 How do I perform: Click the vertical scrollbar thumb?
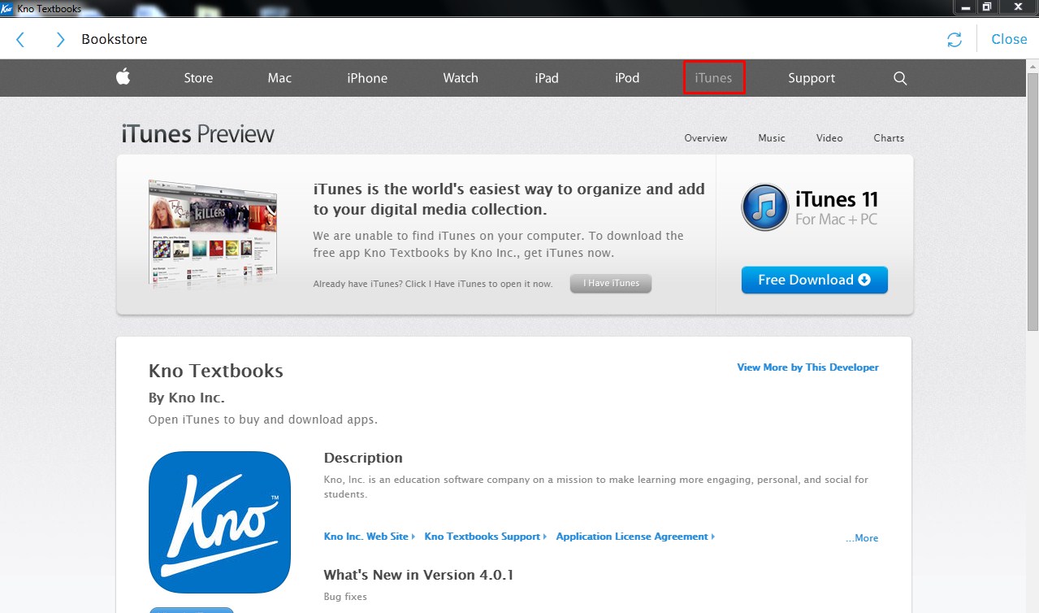click(1033, 201)
